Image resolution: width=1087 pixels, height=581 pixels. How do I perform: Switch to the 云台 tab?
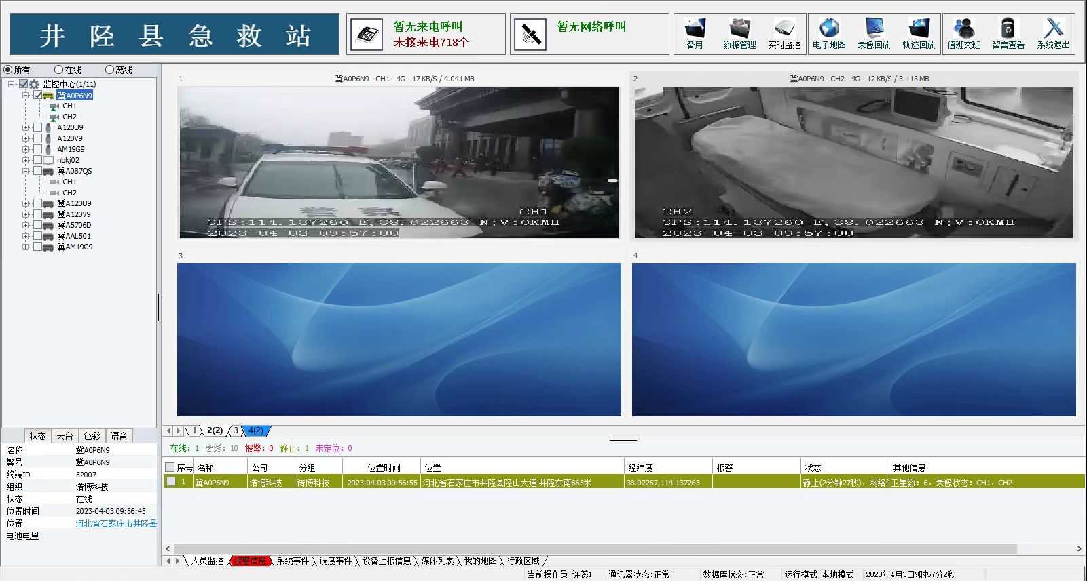tap(65, 436)
